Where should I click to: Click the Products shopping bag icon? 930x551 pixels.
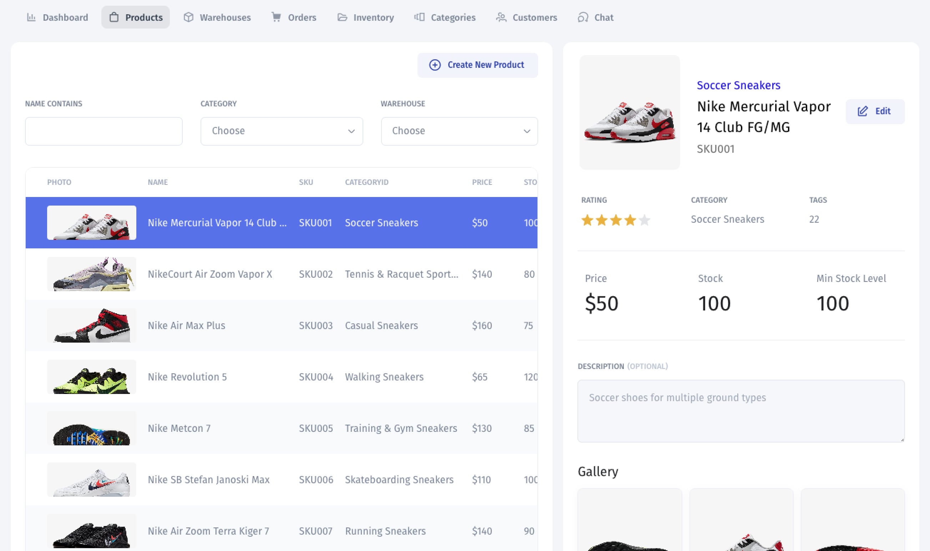click(114, 17)
